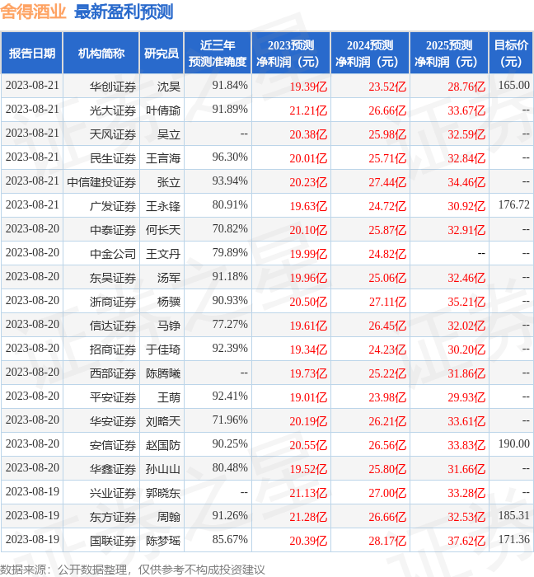This screenshot has height=577, width=534.
Task: Select the 研究员 column header
Action: [162, 53]
